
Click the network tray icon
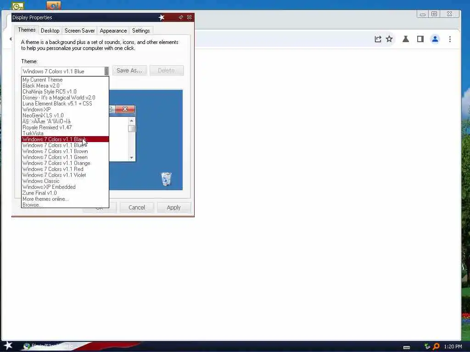(x=427, y=346)
